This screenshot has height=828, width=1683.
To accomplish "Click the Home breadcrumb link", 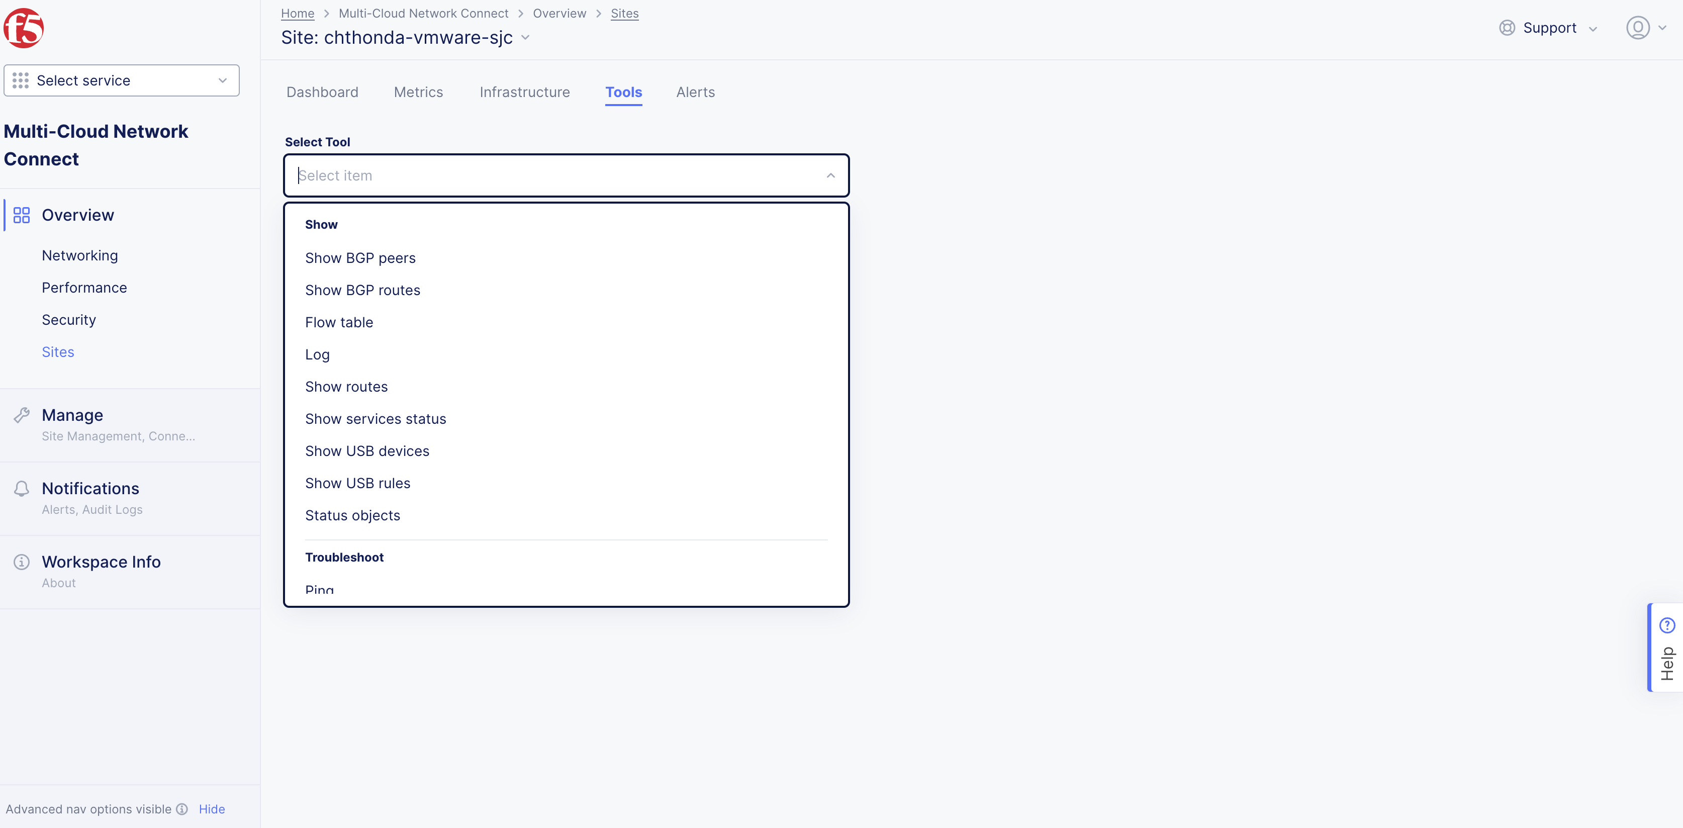I will 297,13.
